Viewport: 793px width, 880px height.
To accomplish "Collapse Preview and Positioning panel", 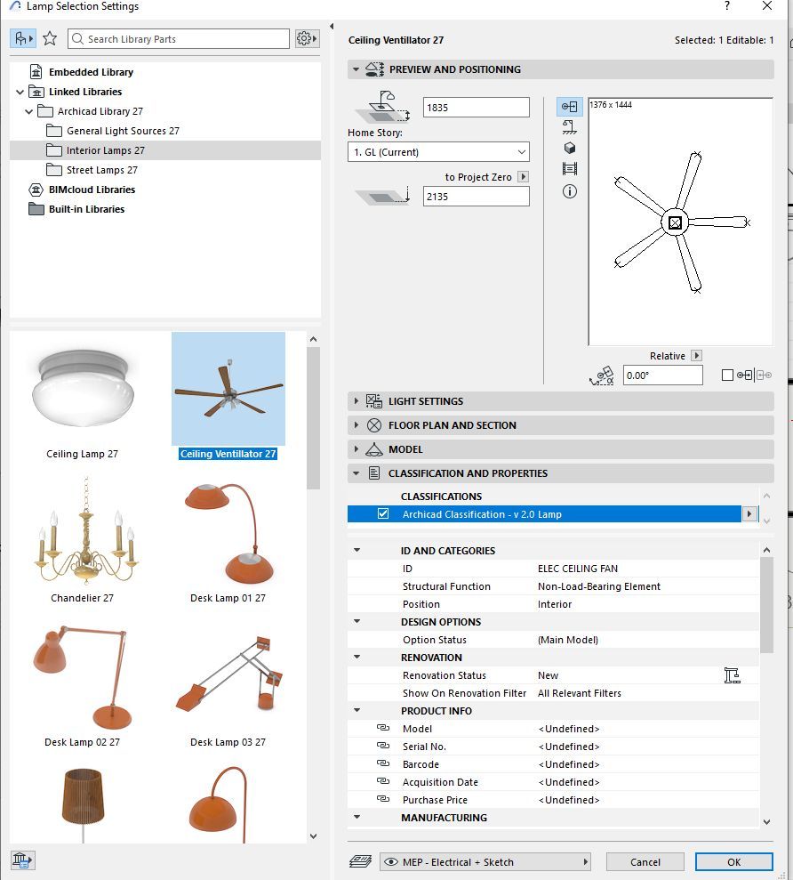I will pos(356,69).
